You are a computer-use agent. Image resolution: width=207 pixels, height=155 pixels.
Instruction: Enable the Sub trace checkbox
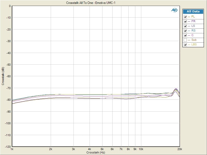tap(185, 40)
